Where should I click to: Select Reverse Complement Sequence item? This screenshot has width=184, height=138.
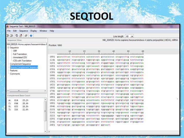click(24, 67)
